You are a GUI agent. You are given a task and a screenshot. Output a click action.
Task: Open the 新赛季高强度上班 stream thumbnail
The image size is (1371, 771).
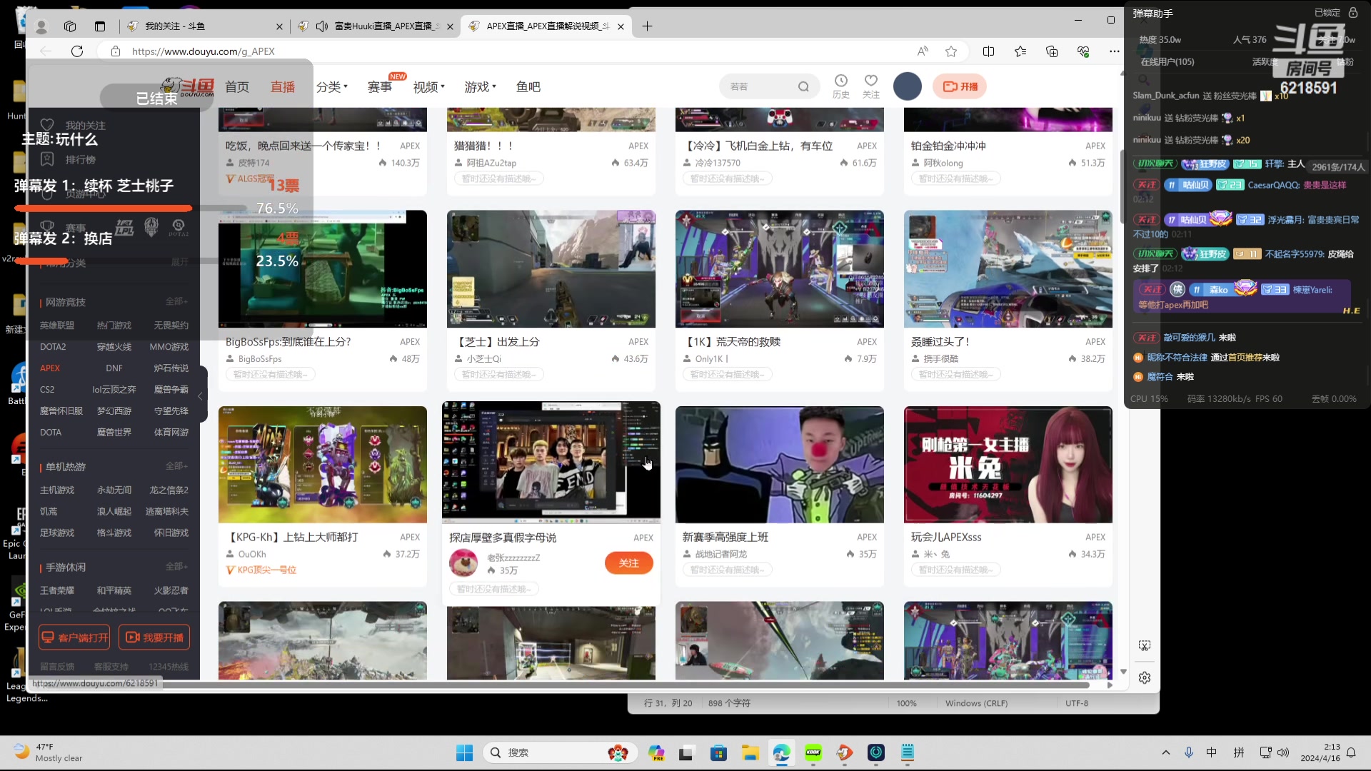(780, 465)
